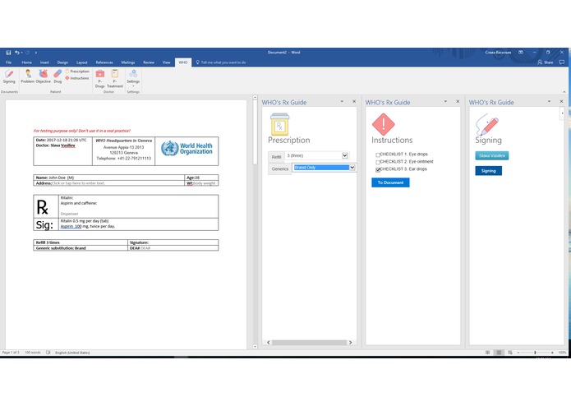The width and height of the screenshot is (571, 406).
Task: Open the Problem tool in Patient group
Action: [x=28, y=76]
